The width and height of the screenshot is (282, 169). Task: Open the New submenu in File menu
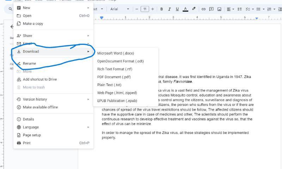click(54, 8)
